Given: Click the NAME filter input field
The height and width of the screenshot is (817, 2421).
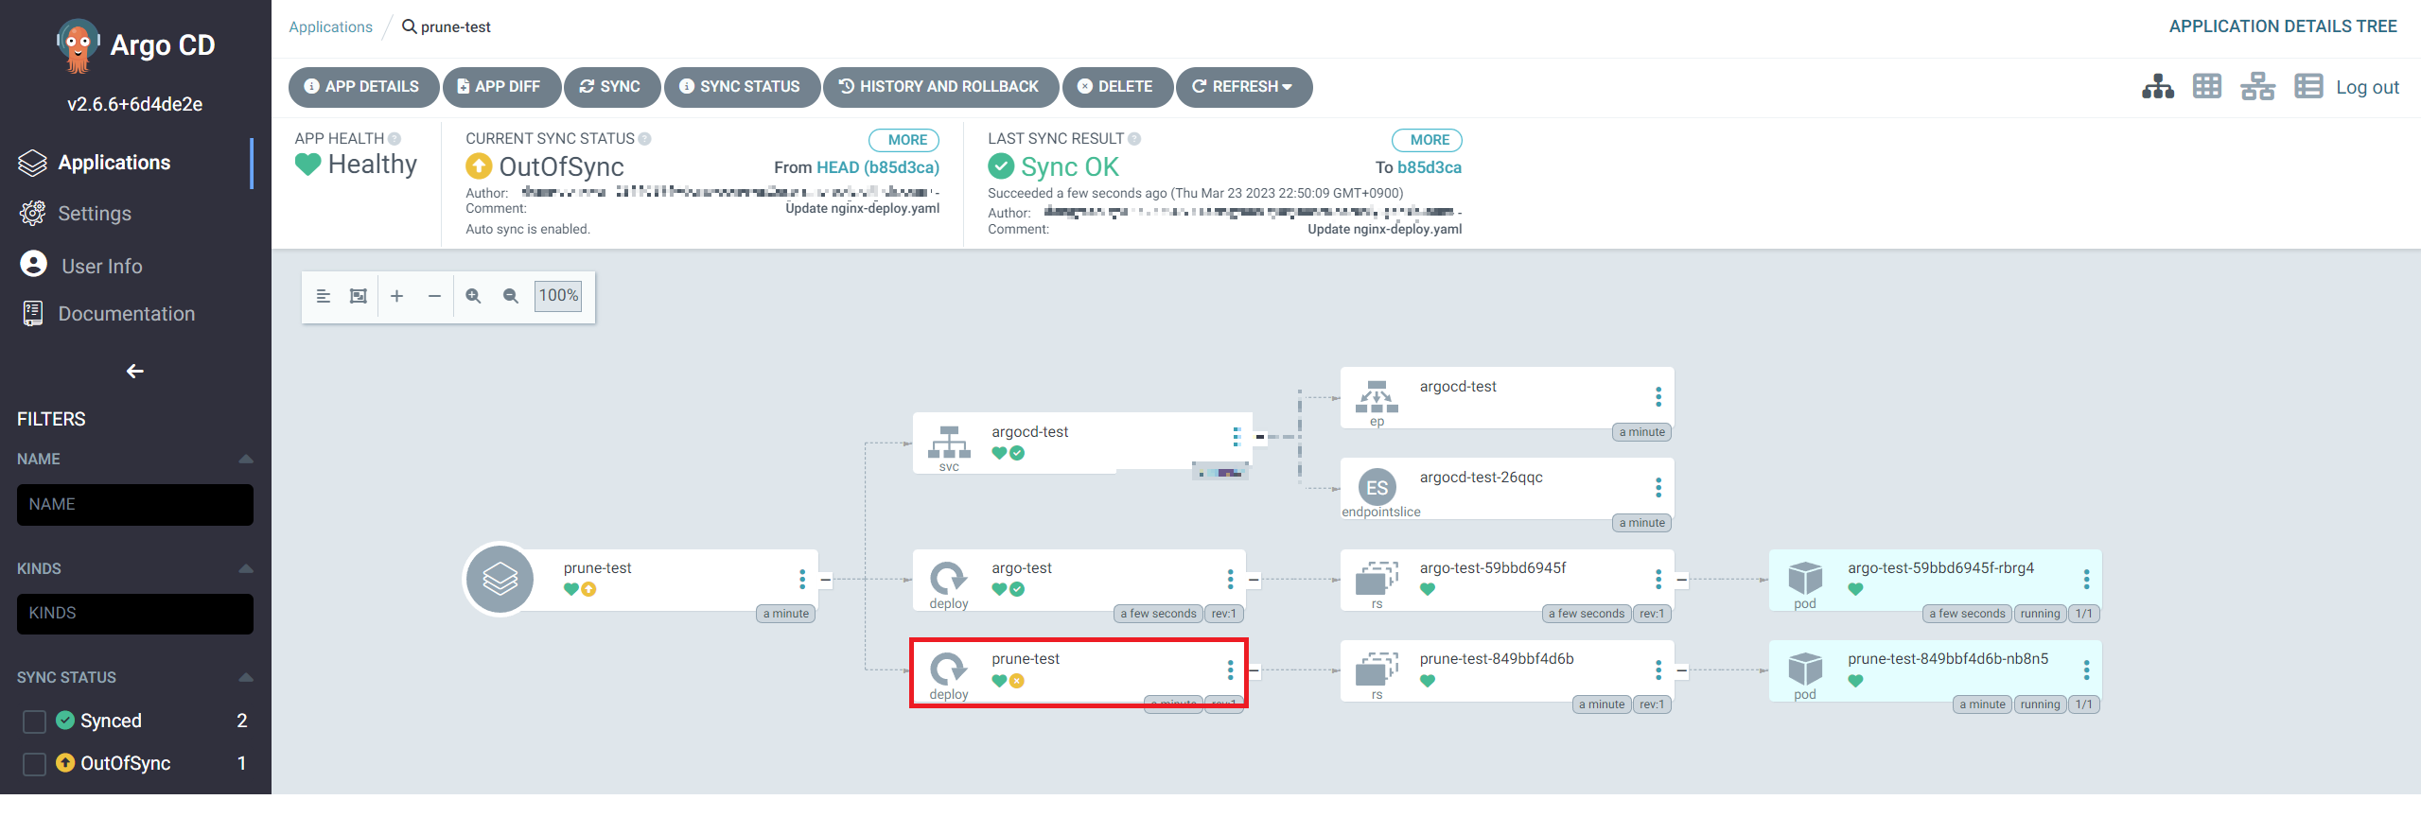Looking at the screenshot, I should 135,505.
